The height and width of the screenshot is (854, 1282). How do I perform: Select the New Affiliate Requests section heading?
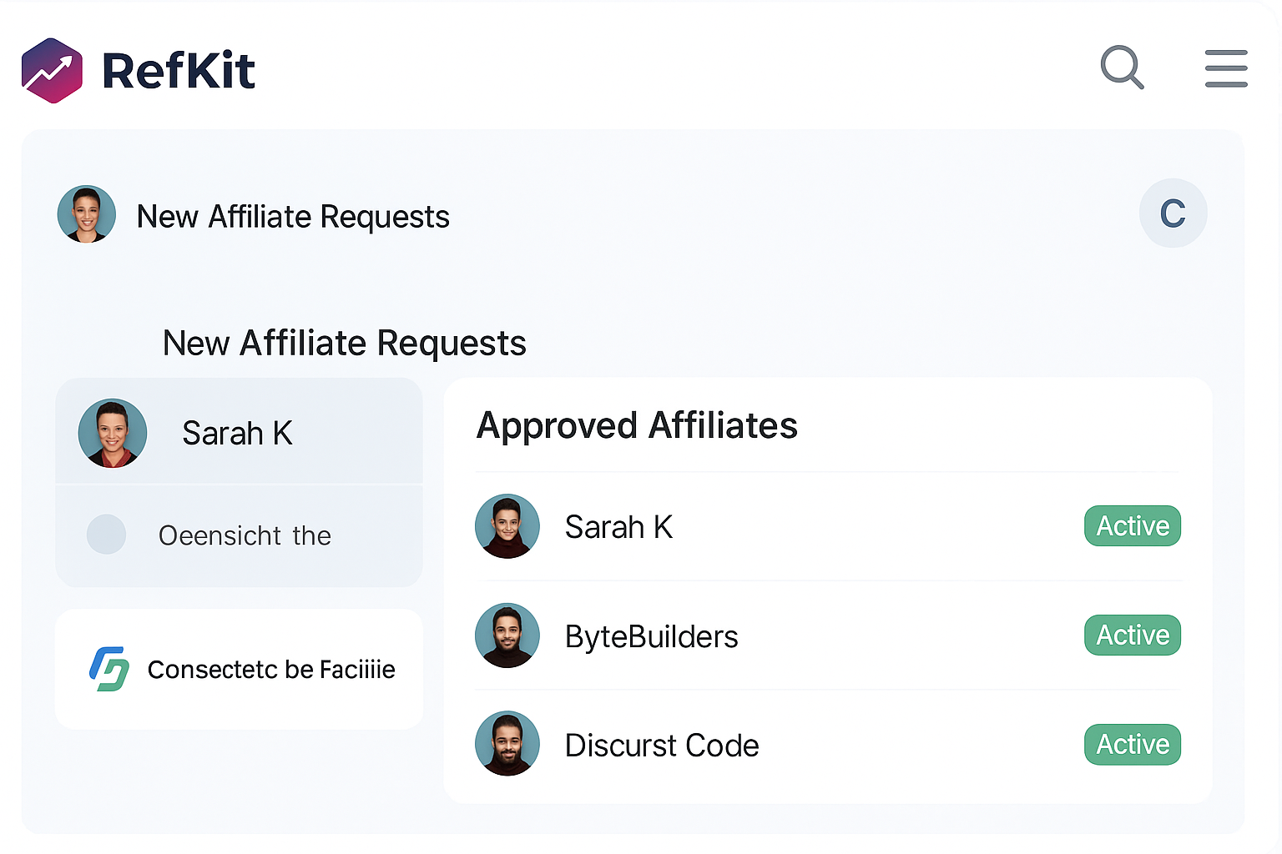coord(344,344)
